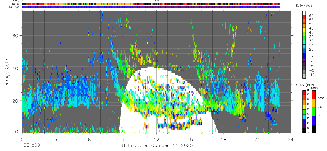327x151 pixels.
Task: Click the UT hours on October 22, 2025 caption
Action: click(x=157, y=146)
